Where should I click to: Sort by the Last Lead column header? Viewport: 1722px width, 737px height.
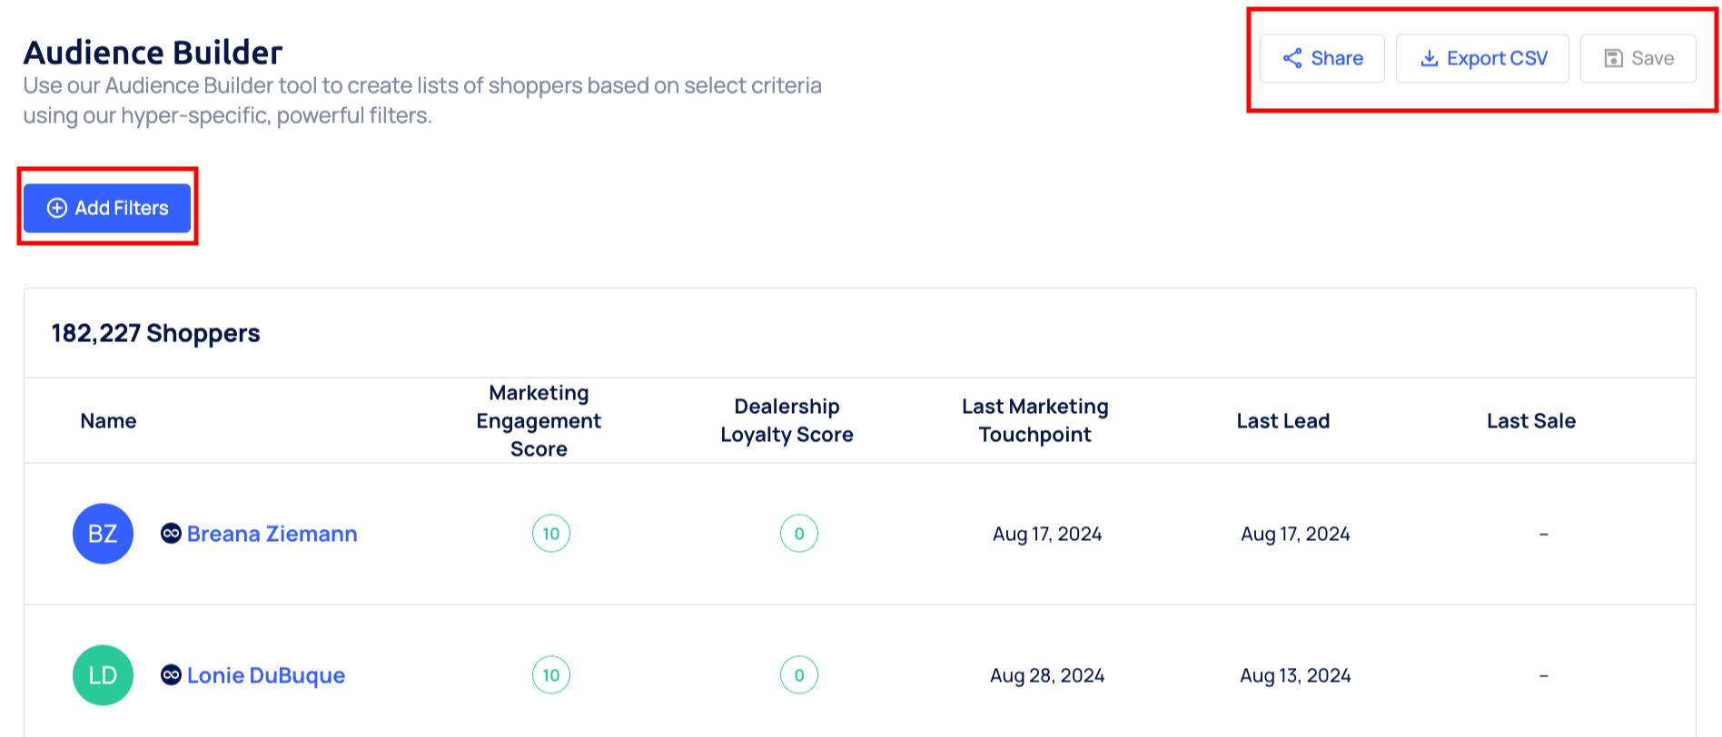pos(1282,421)
